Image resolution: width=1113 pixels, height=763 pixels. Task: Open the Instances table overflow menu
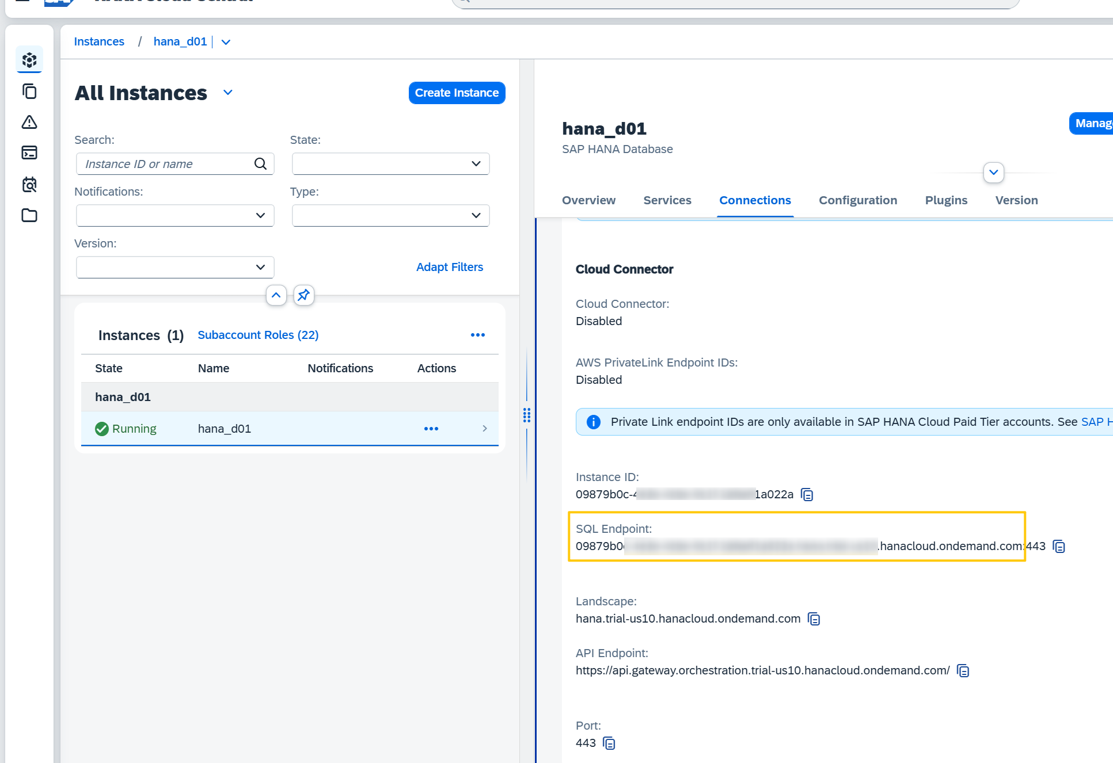(478, 335)
